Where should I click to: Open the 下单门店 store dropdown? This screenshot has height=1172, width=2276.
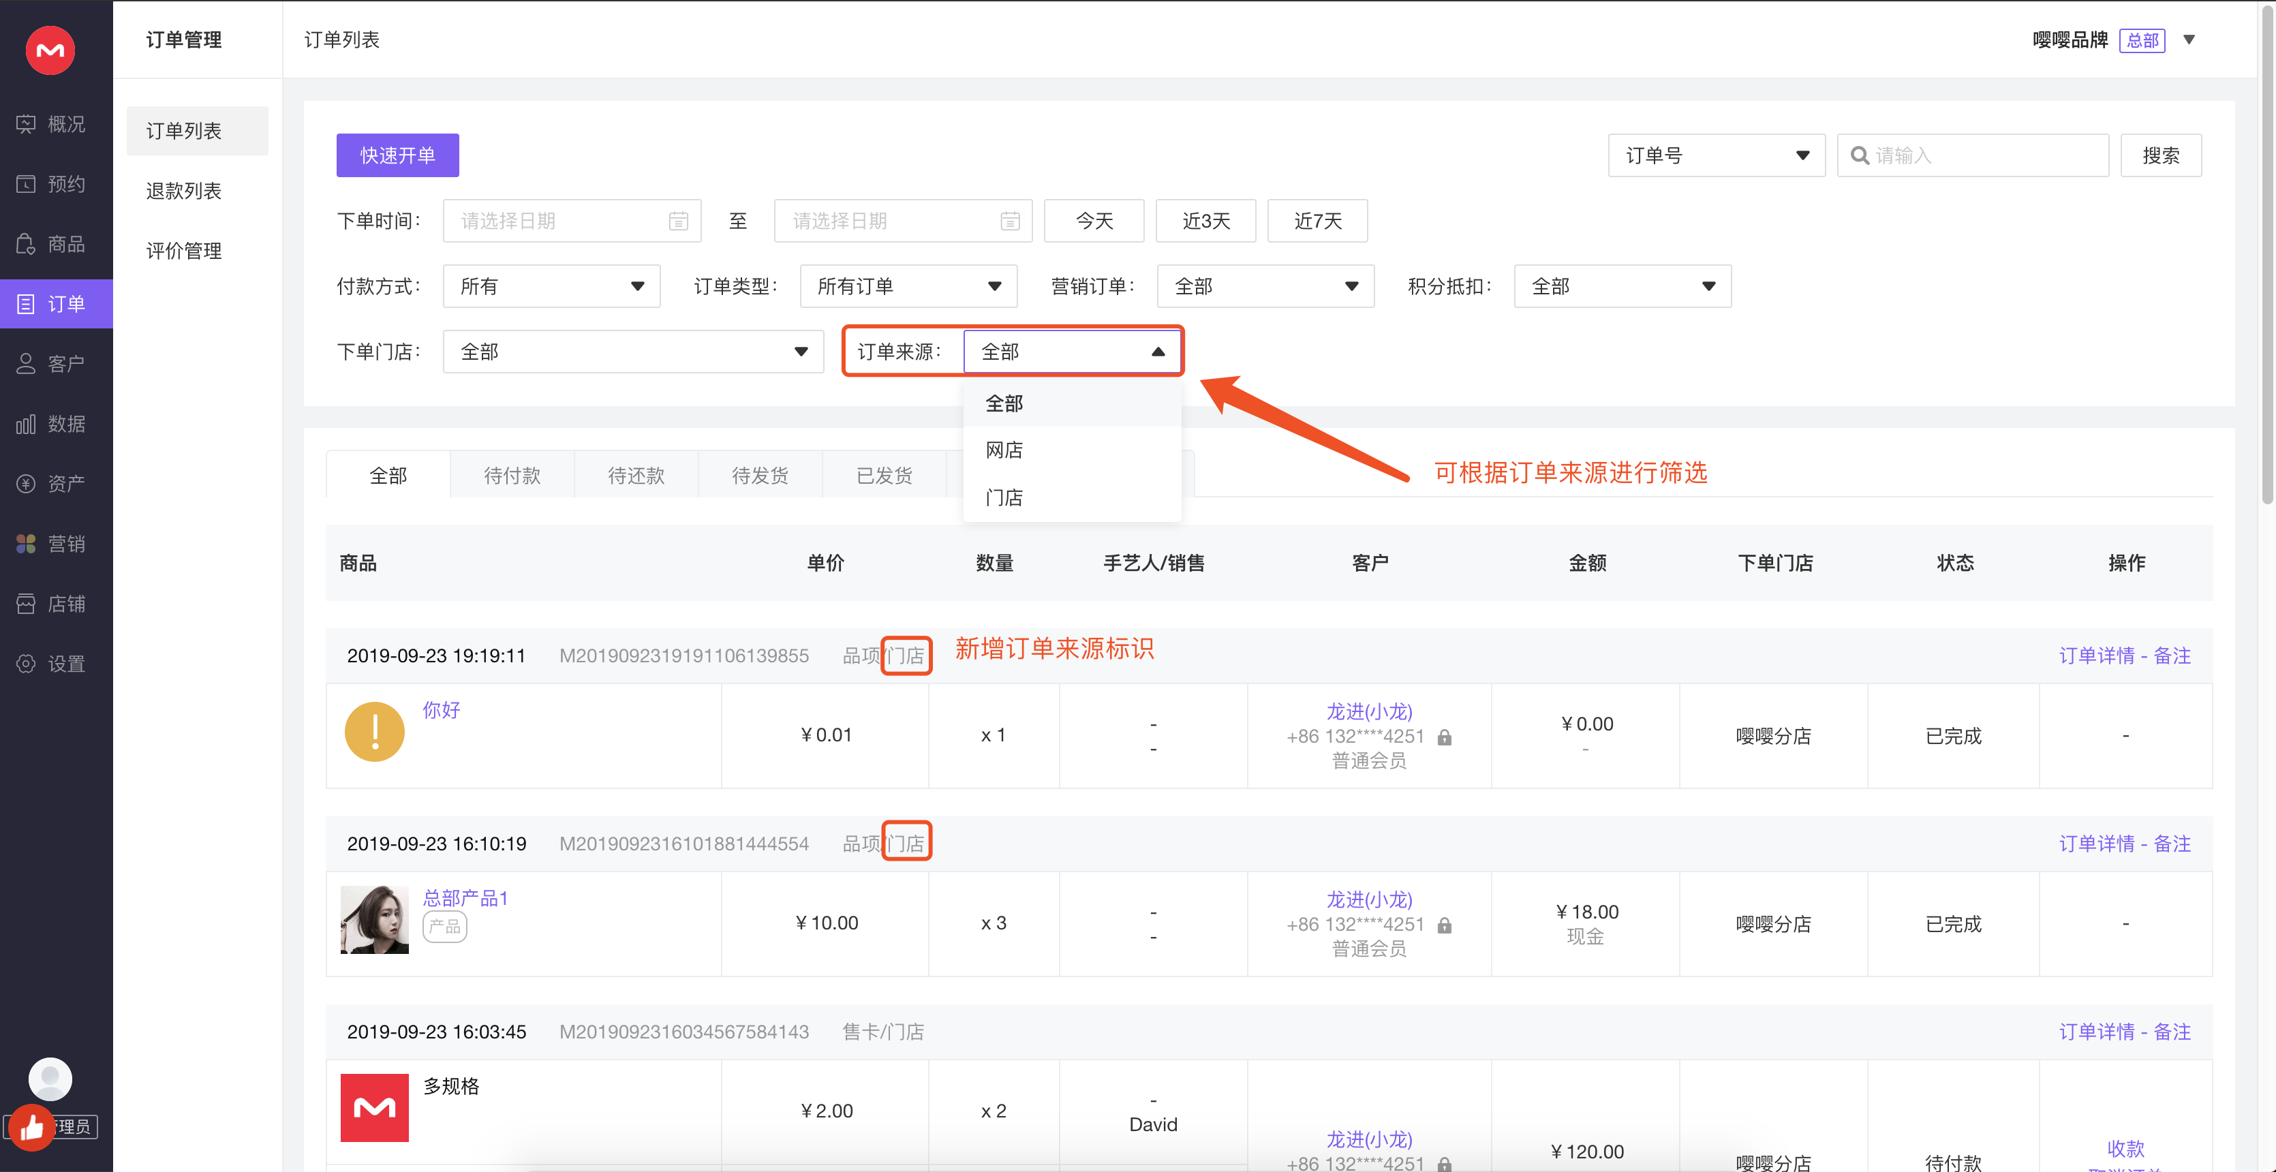tap(632, 352)
